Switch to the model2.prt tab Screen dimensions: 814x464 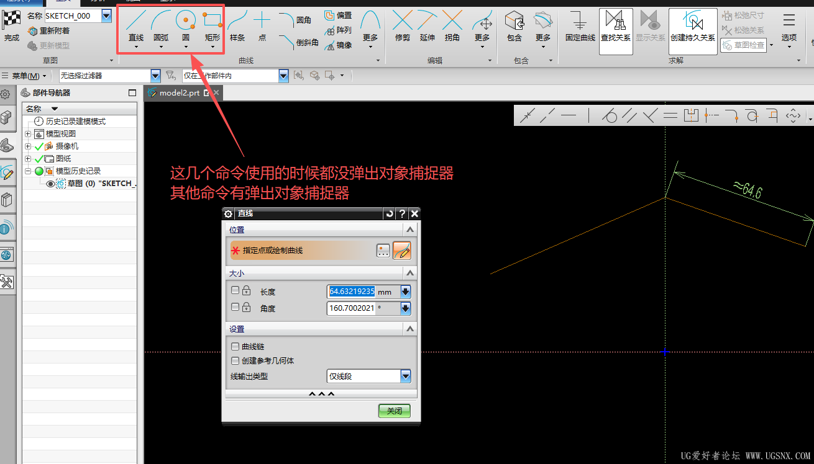coord(180,93)
